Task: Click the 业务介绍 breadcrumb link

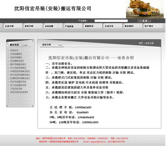Action: click(149, 43)
